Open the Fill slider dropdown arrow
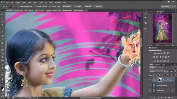This screenshot has width=177, height=99. pyautogui.click(x=175, y=75)
